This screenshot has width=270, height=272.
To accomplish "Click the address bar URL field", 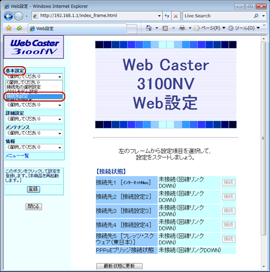I will (97, 16).
